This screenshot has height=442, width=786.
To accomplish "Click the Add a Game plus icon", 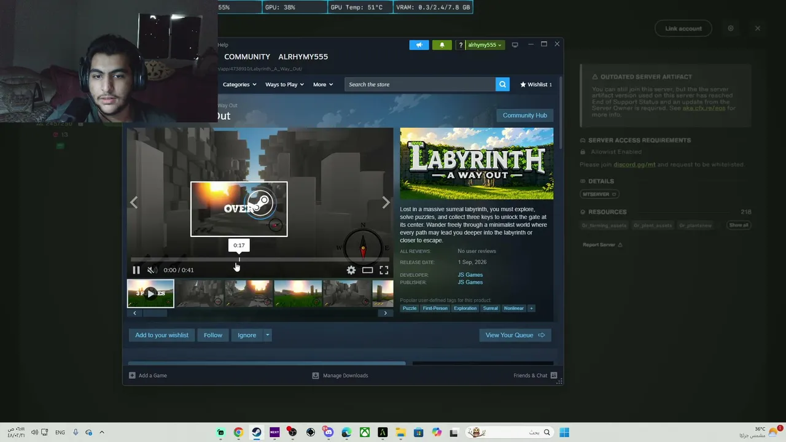I will point(132,376).
